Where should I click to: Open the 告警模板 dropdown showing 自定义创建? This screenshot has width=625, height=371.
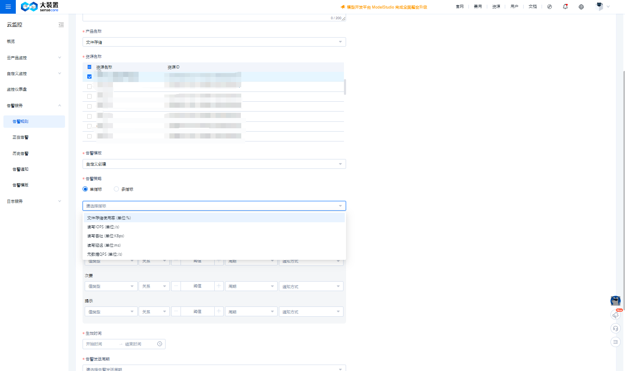(214, 164)
